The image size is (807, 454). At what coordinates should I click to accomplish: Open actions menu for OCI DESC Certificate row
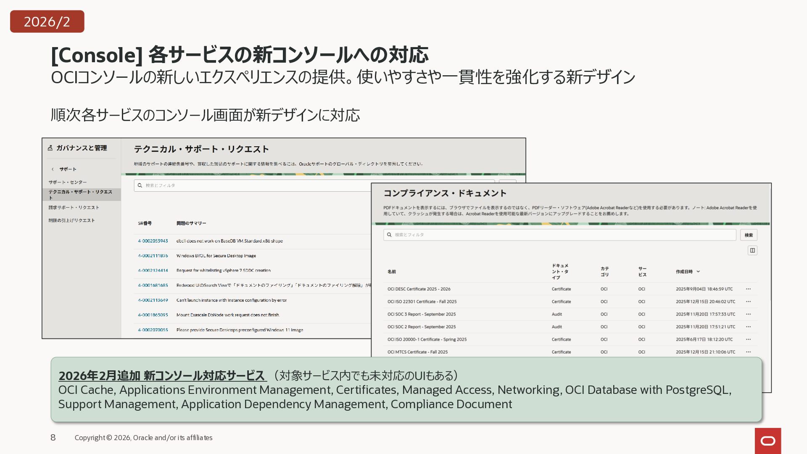coord(748,289)
